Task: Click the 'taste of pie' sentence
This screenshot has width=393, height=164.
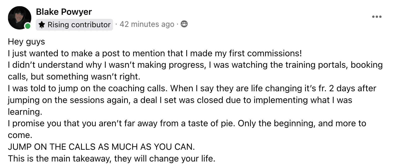Action: pyautogui.click(x=187, y=123)
